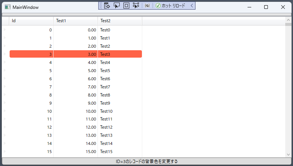Click the scrollbar down arrow
The width and height of the screenshot is (293, 166).
pos(288,155)
